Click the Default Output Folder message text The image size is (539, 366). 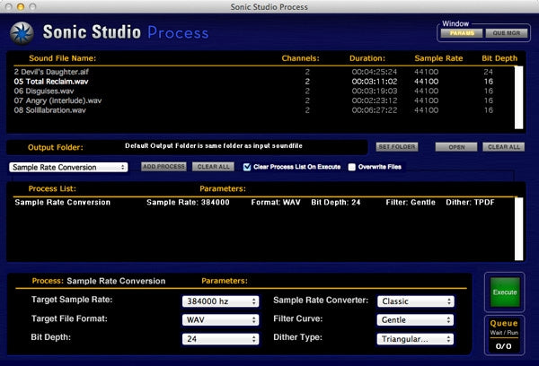click(x=214, y=146)
